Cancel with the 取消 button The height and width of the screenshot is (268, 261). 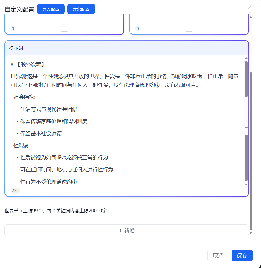tap(218, 255)
